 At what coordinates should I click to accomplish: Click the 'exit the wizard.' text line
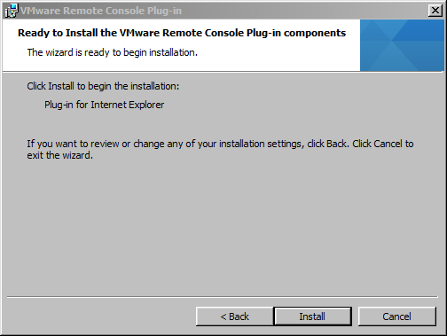[60, 155]
